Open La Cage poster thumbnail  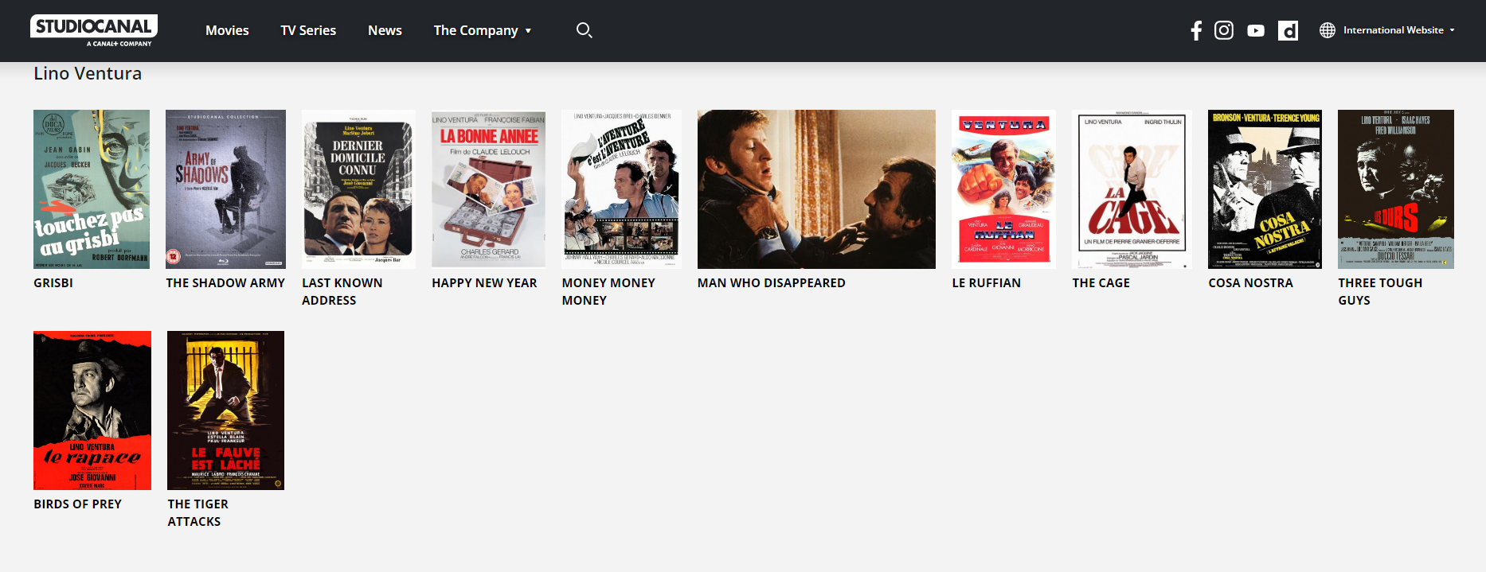pos(1132,189)
